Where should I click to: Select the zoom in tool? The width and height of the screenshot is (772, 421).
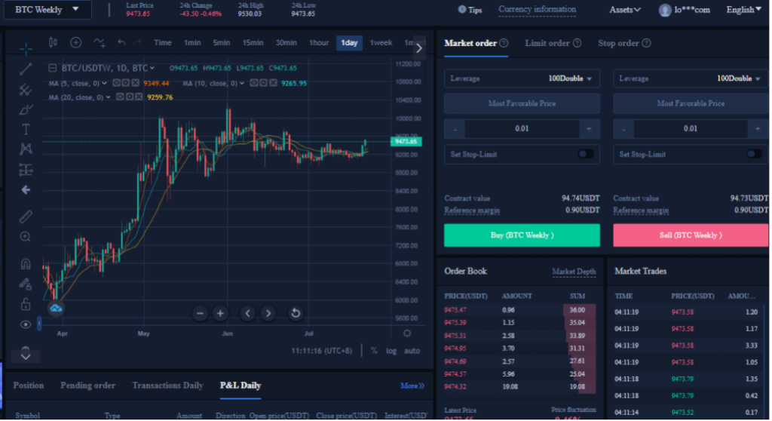click(26, 237)
